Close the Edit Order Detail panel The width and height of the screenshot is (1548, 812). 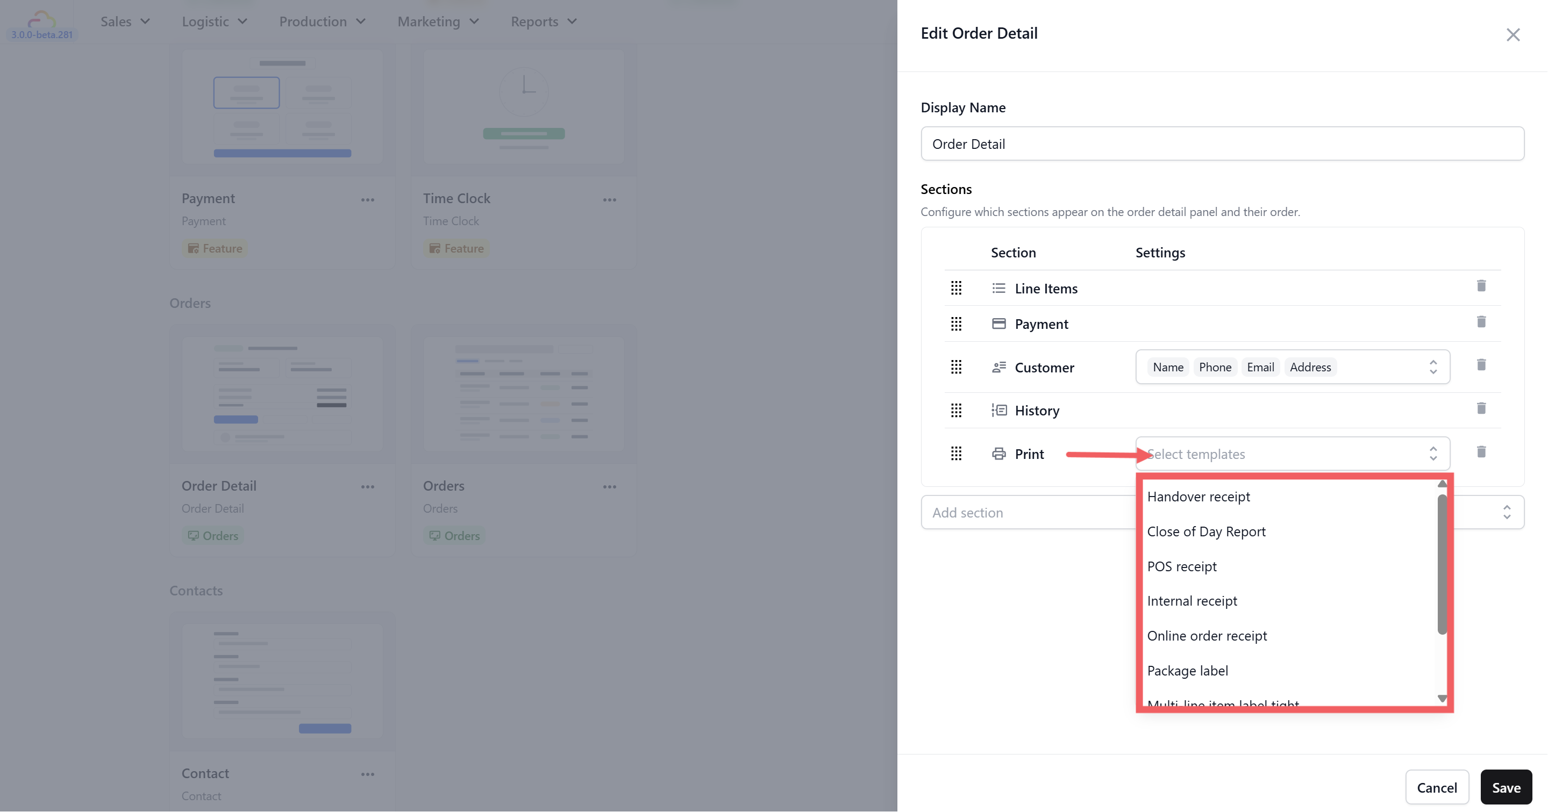[x=1513, y=35]
